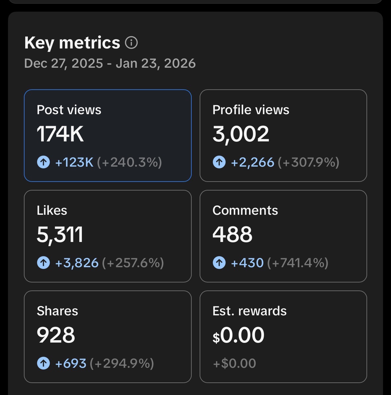Image resolution: width=391 pixels, height=395 pixels.
Task: Click the Dec 27, 2025 - Jan 23, 2026 date range
Action: (110, 63)
